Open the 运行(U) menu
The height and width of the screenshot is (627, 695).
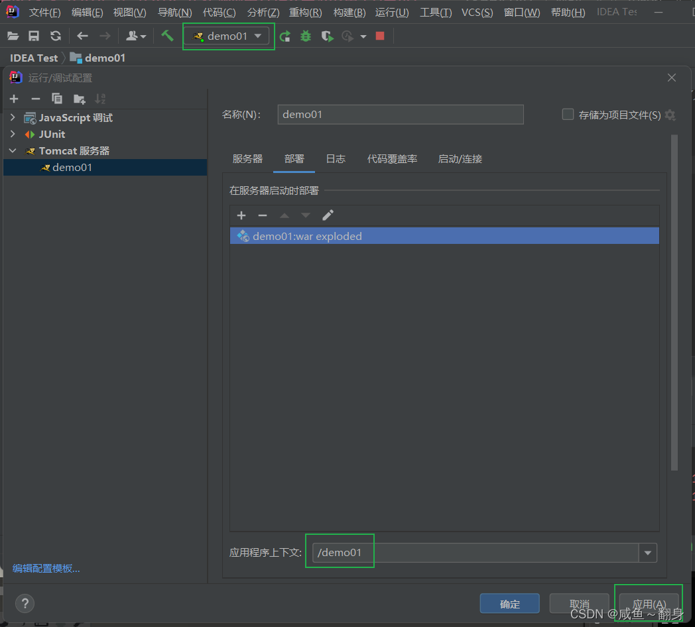click(392, 13)
